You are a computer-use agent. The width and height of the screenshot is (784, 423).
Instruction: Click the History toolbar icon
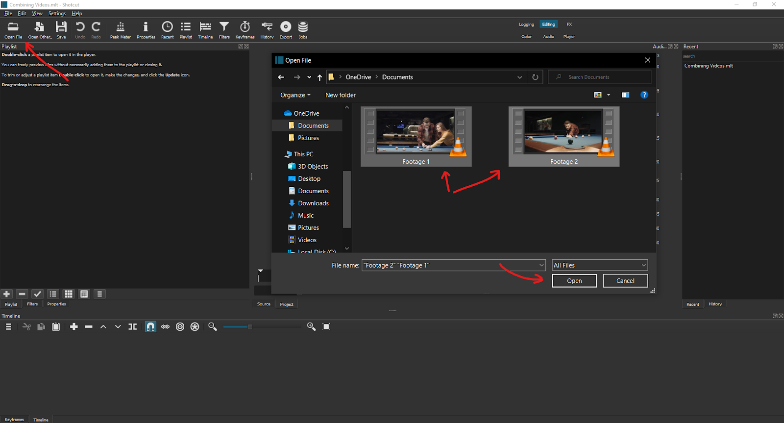point(267,30)
